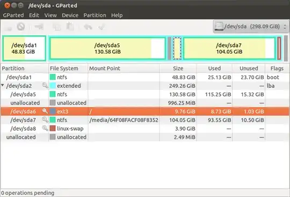Click the key icon beside /dev/sda8

click(x=45, y=128)
